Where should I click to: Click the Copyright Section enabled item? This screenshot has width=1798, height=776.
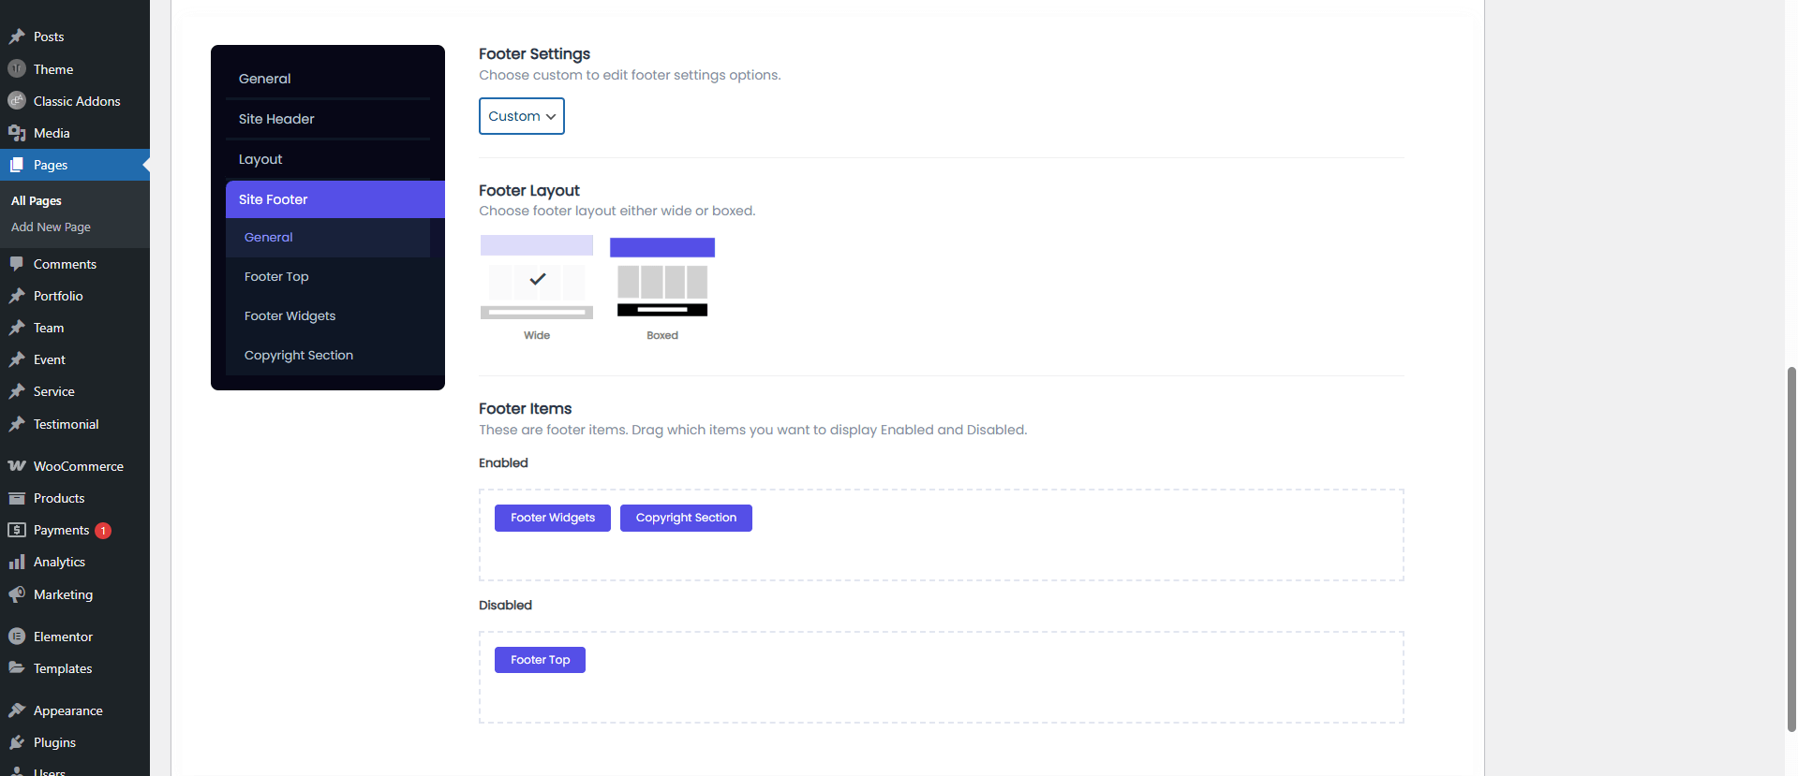pyautogui.click(x=686, y=518)
